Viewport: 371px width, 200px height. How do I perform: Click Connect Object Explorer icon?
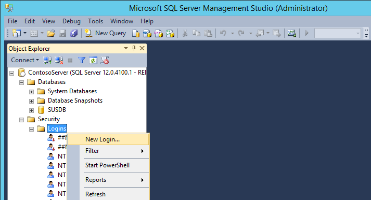pyautogui.click(x=47, y=61)
